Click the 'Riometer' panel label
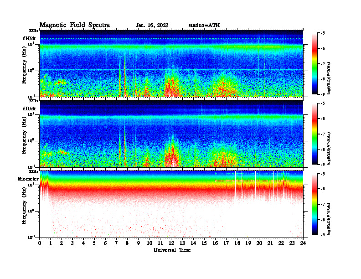The image size is (361, 279). coord(28,179)
